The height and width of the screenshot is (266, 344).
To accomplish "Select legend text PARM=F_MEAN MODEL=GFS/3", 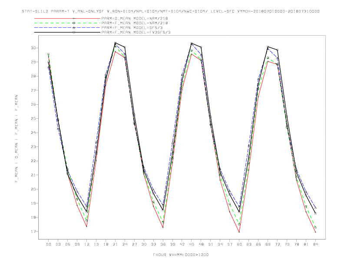I will [132, 28].
